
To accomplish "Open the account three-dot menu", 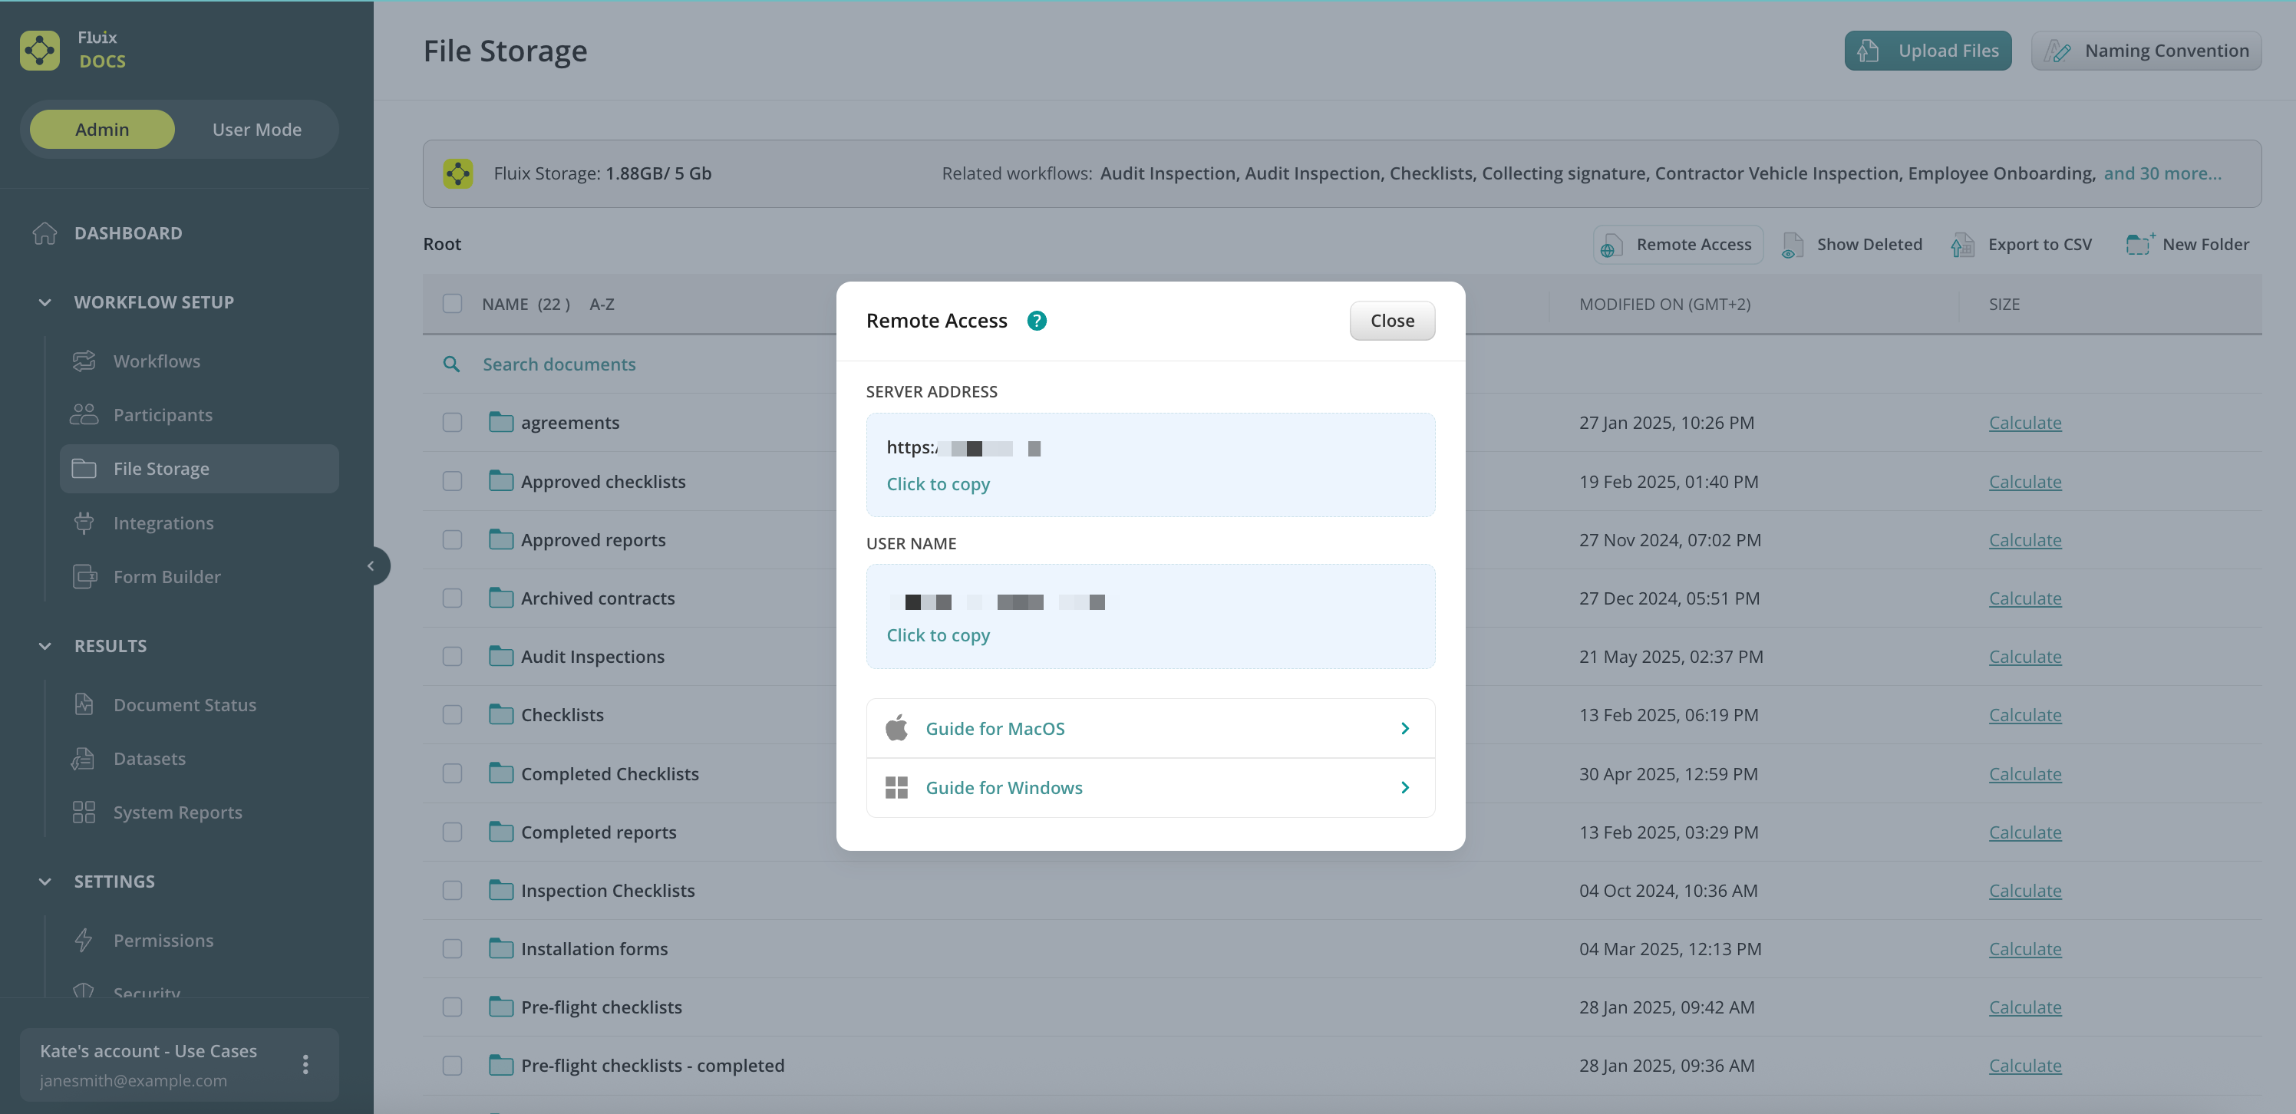I will pos(305,1064).
